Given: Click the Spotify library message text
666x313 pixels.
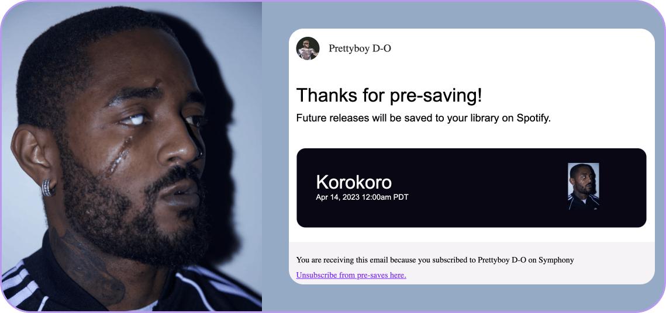Looking at the screenshot, I should (x=423, y=119).
